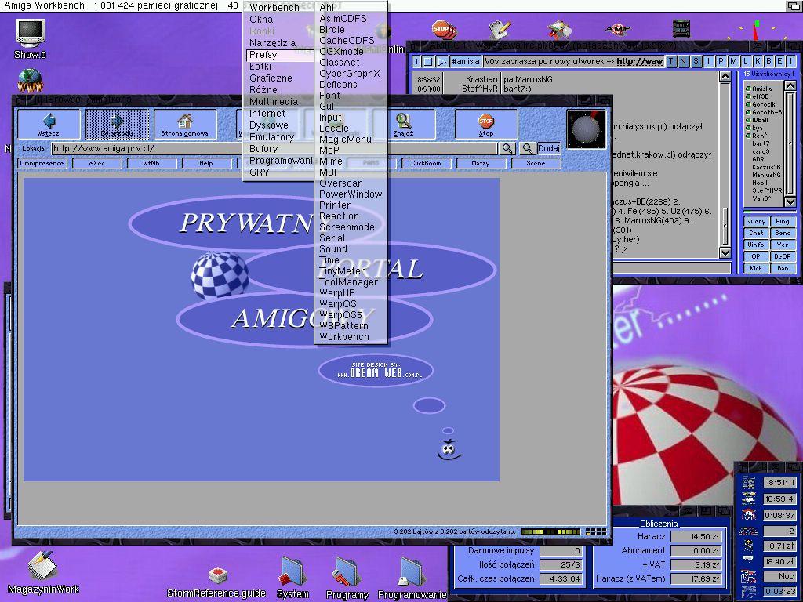803x602 pixels.
Task: Click the Znajdź magnifier icon
Action: [x=403, y=121]
